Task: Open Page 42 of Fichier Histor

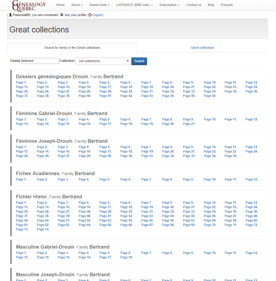Action: coord(126,216)
